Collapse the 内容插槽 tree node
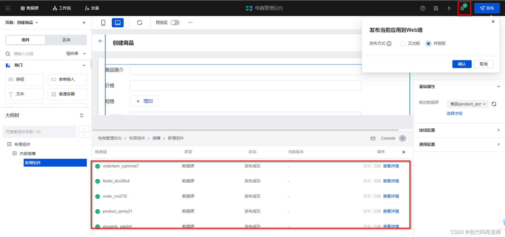 (x=15, y=153)
